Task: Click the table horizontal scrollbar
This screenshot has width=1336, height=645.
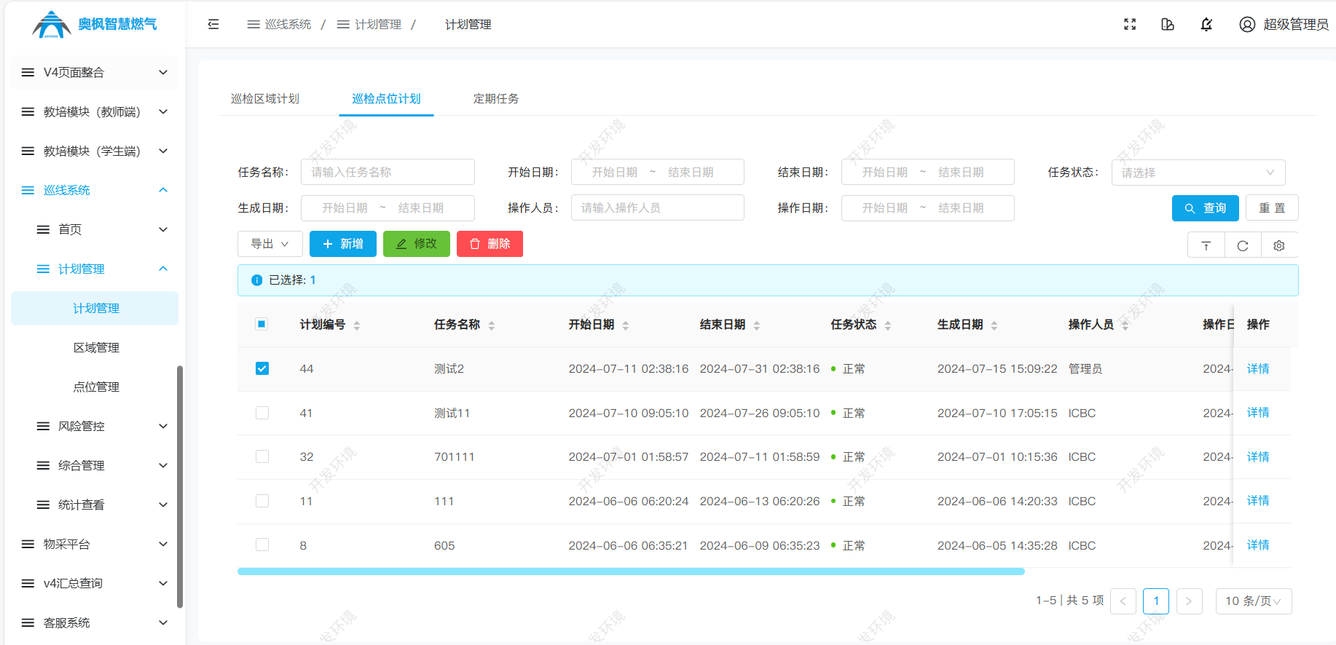Action: click(631, 571)
